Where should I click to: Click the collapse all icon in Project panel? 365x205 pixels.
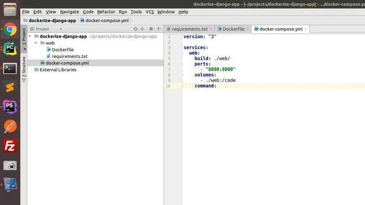(142, 29)
